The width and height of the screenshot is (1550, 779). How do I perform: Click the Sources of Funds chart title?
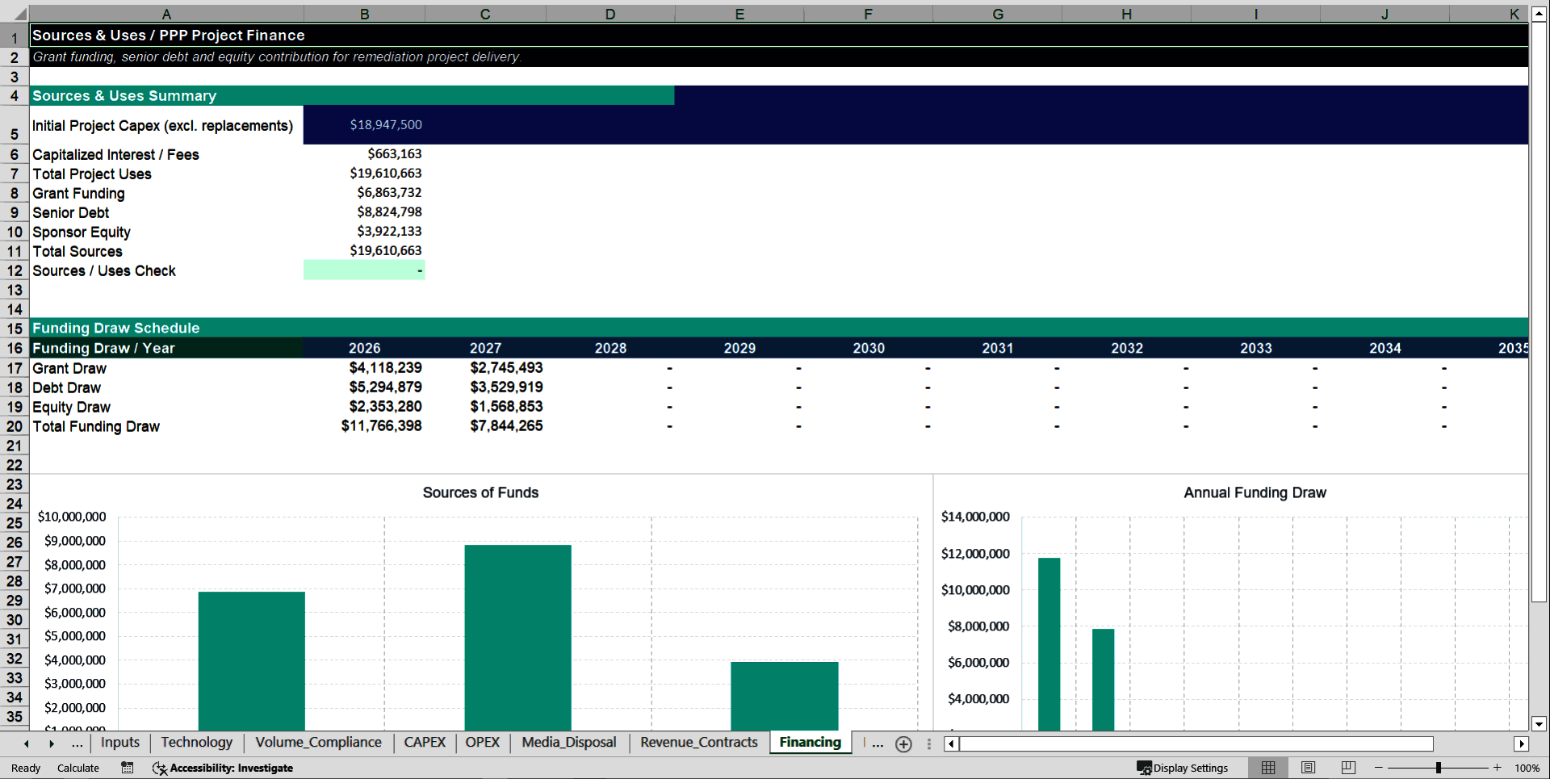coord(480,492)
